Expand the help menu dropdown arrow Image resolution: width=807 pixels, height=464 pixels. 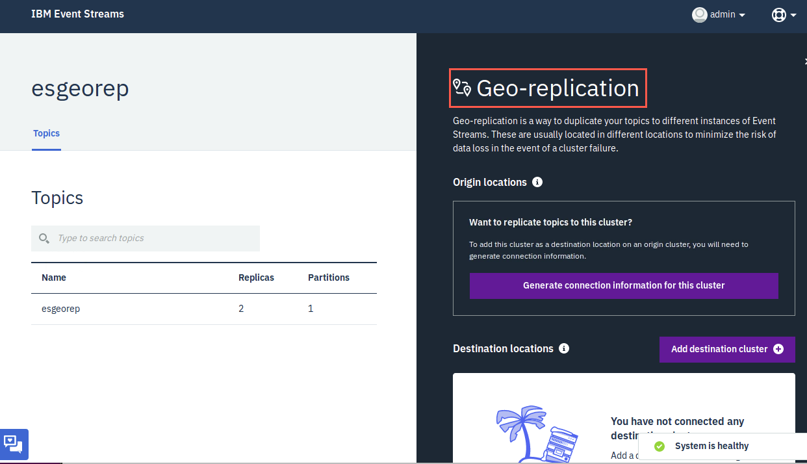pyautogui.click(x=793, y=15)
